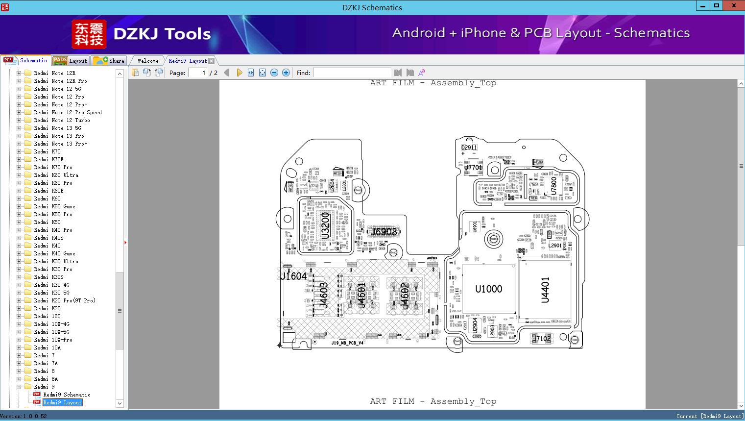Select Redmi 8A folder

[46, 379]
